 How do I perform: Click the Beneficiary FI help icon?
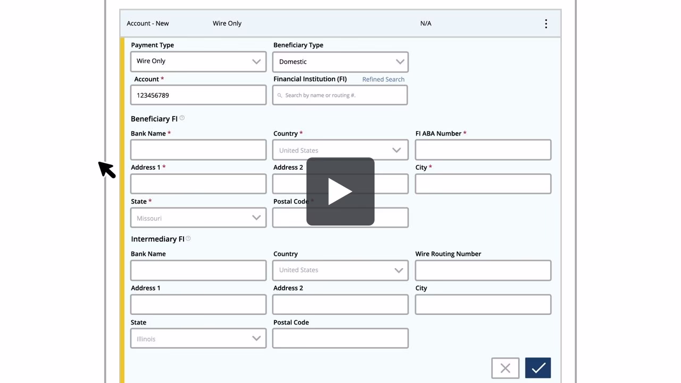(182, 118)
